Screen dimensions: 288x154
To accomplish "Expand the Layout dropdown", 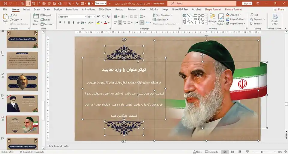I will (47, 15).
